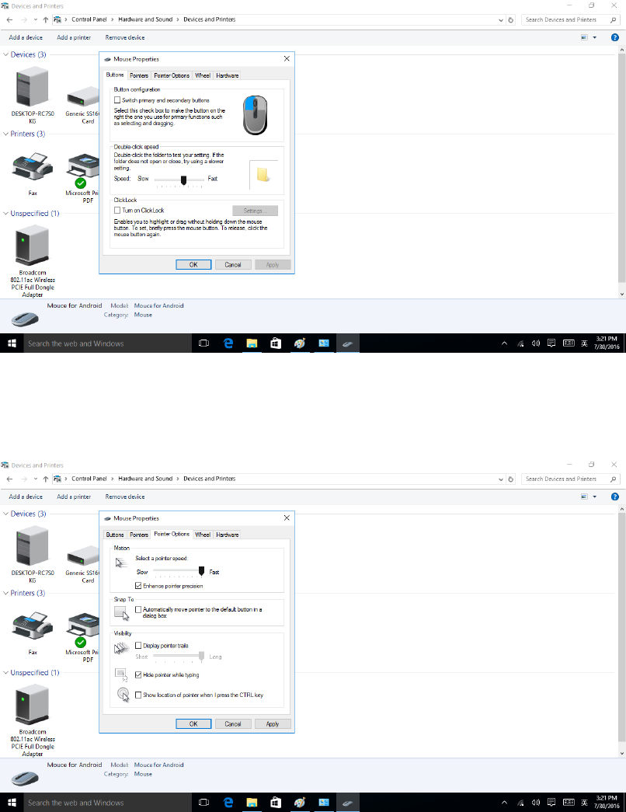626x812 pixels.
Task: Click the help icon in the lower screenshot
Action: (x=614, y=497)
